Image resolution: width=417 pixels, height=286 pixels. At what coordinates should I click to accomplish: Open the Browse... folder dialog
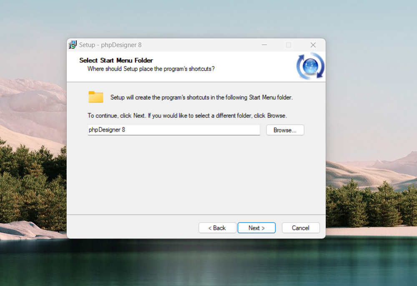point(285,130)
